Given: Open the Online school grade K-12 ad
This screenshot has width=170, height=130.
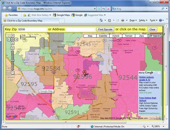Looking at the screenshot, I should (146, 79).
